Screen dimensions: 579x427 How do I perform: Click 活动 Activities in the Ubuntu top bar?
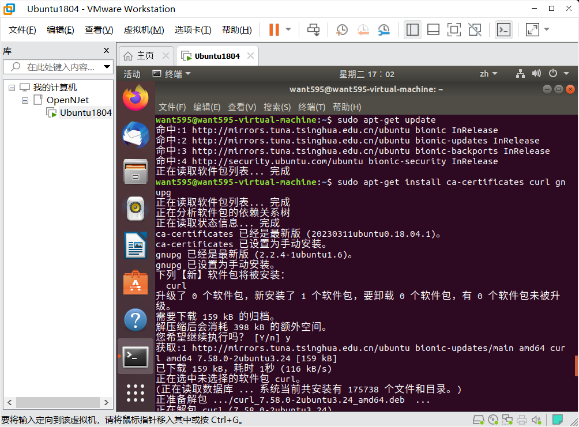pyautogui.click(x=132, y=74)
